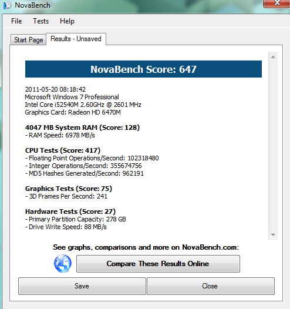290x309 pixels.
Task: Switch to the Start Page tab
Action: 28,40
